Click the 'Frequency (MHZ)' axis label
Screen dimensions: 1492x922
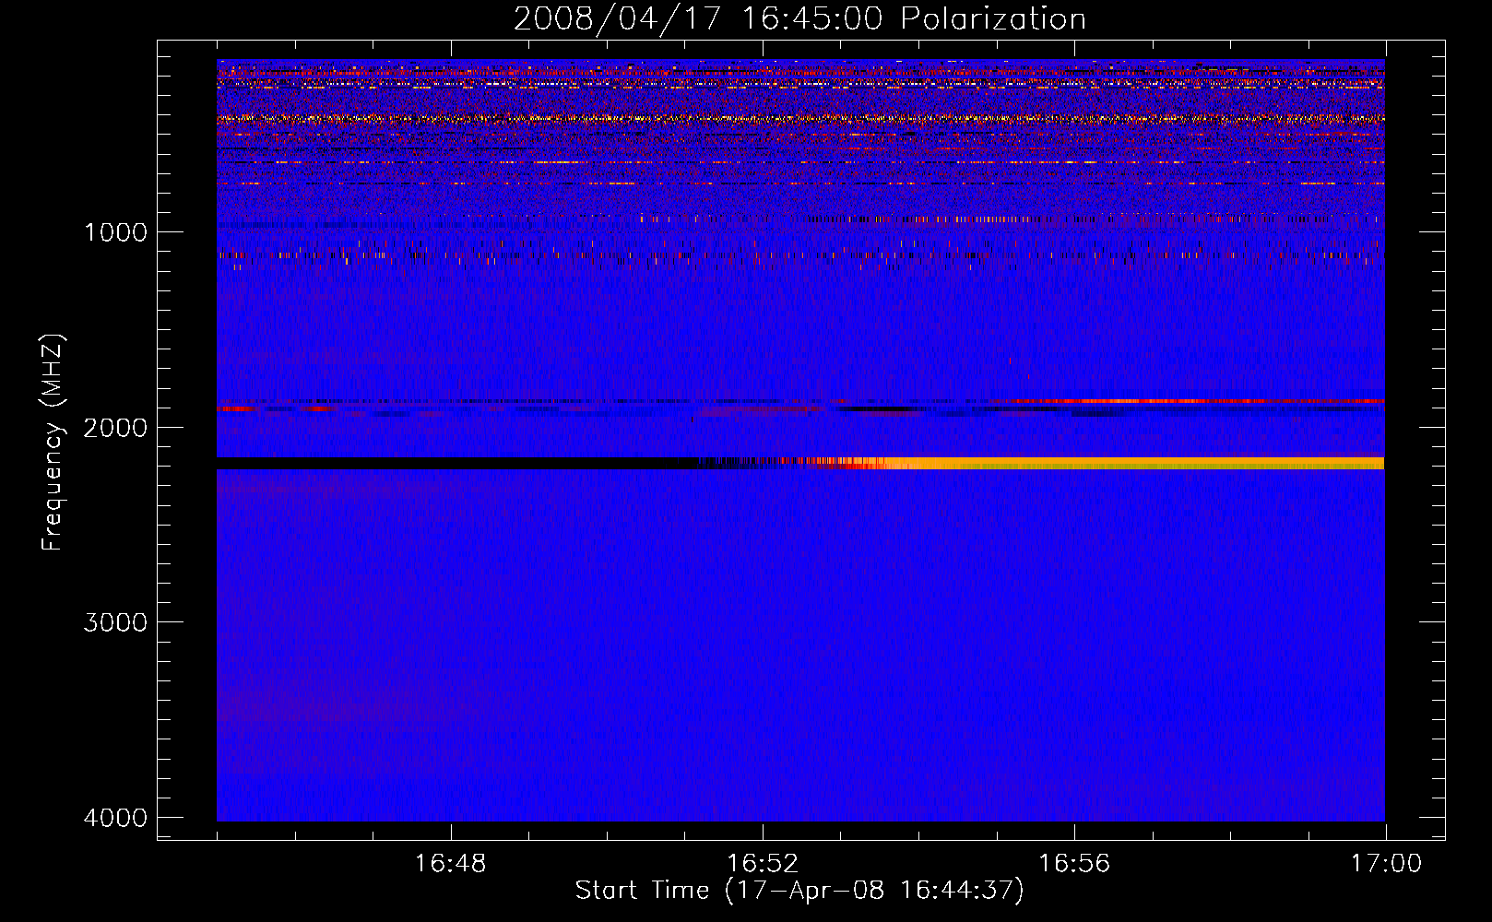(53, 443)
